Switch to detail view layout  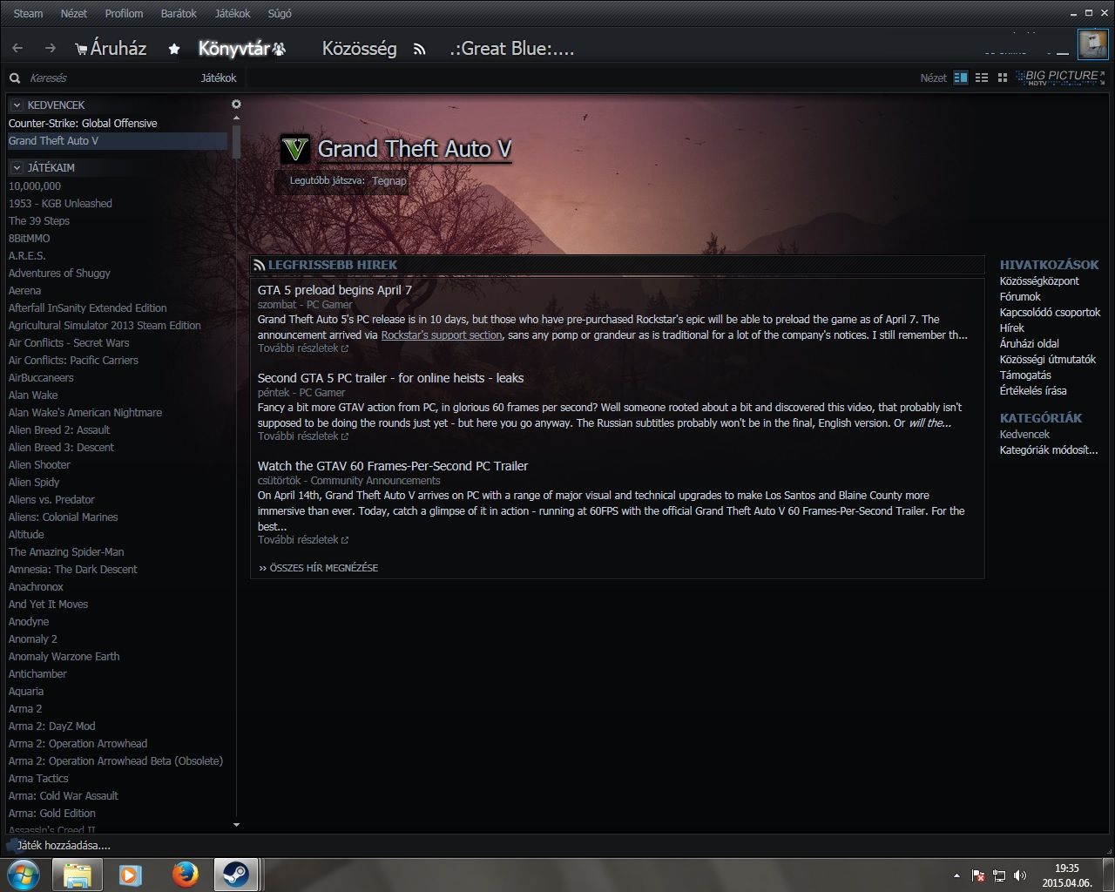click(x=961, y=78)
